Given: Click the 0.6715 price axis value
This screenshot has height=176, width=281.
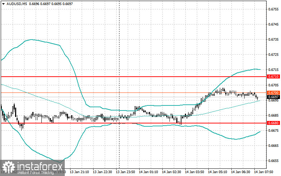Looking at the screenshot, I should point(273,69).
